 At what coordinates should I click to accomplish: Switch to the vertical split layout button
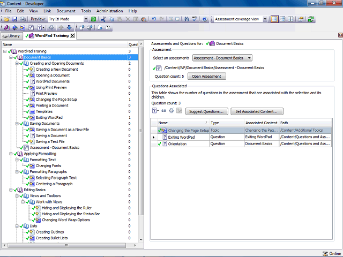click(290, 19)
